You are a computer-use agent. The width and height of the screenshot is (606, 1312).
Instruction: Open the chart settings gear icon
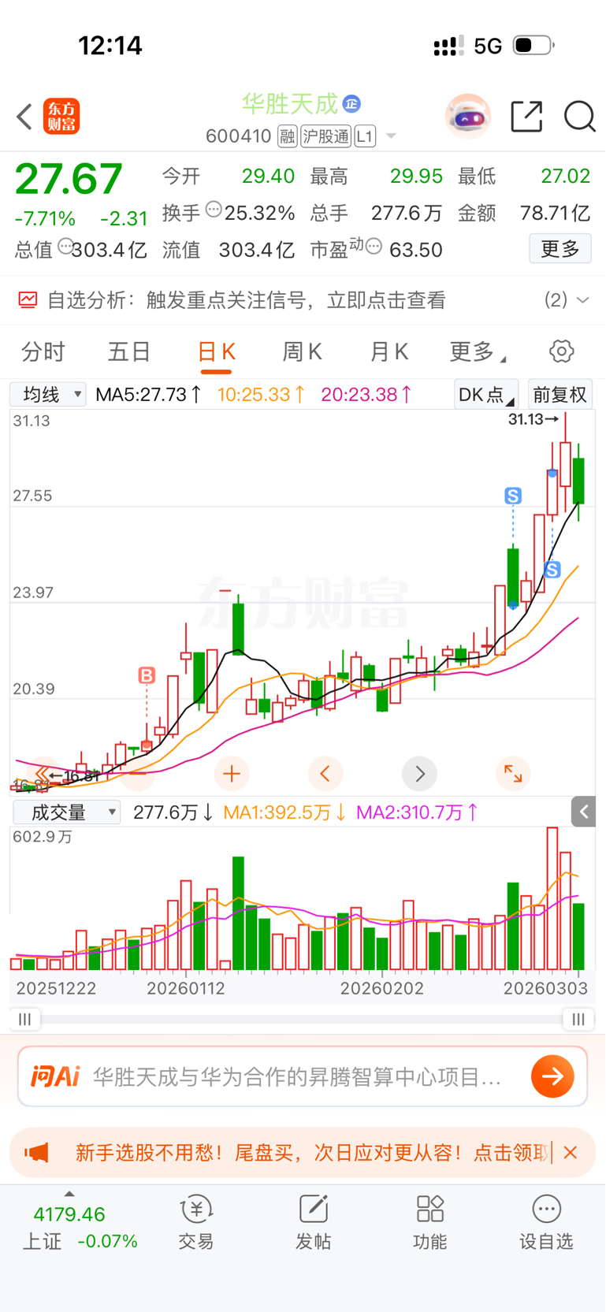point(561,351)
